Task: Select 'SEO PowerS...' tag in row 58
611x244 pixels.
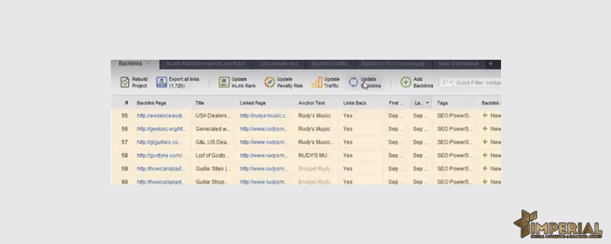Action: coord(455,156)
